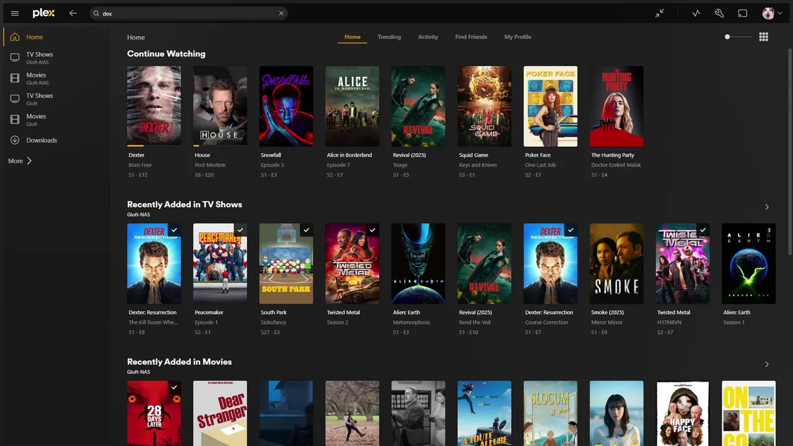
Task: Switch to the Activity tab
Action: (x=428, y=37)
